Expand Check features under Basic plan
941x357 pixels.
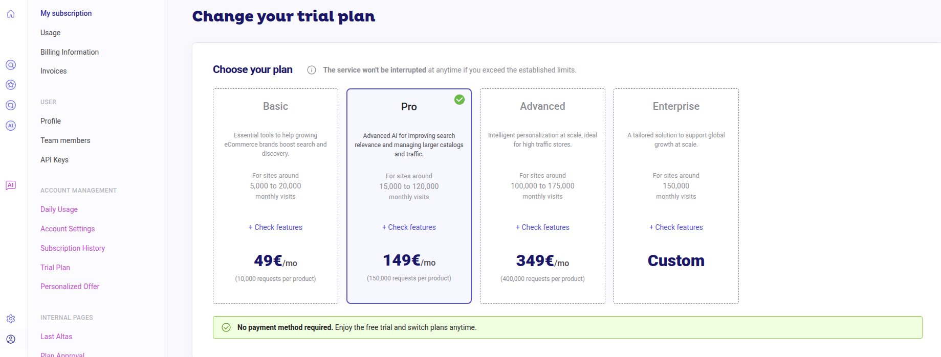[x=275, y=227]
